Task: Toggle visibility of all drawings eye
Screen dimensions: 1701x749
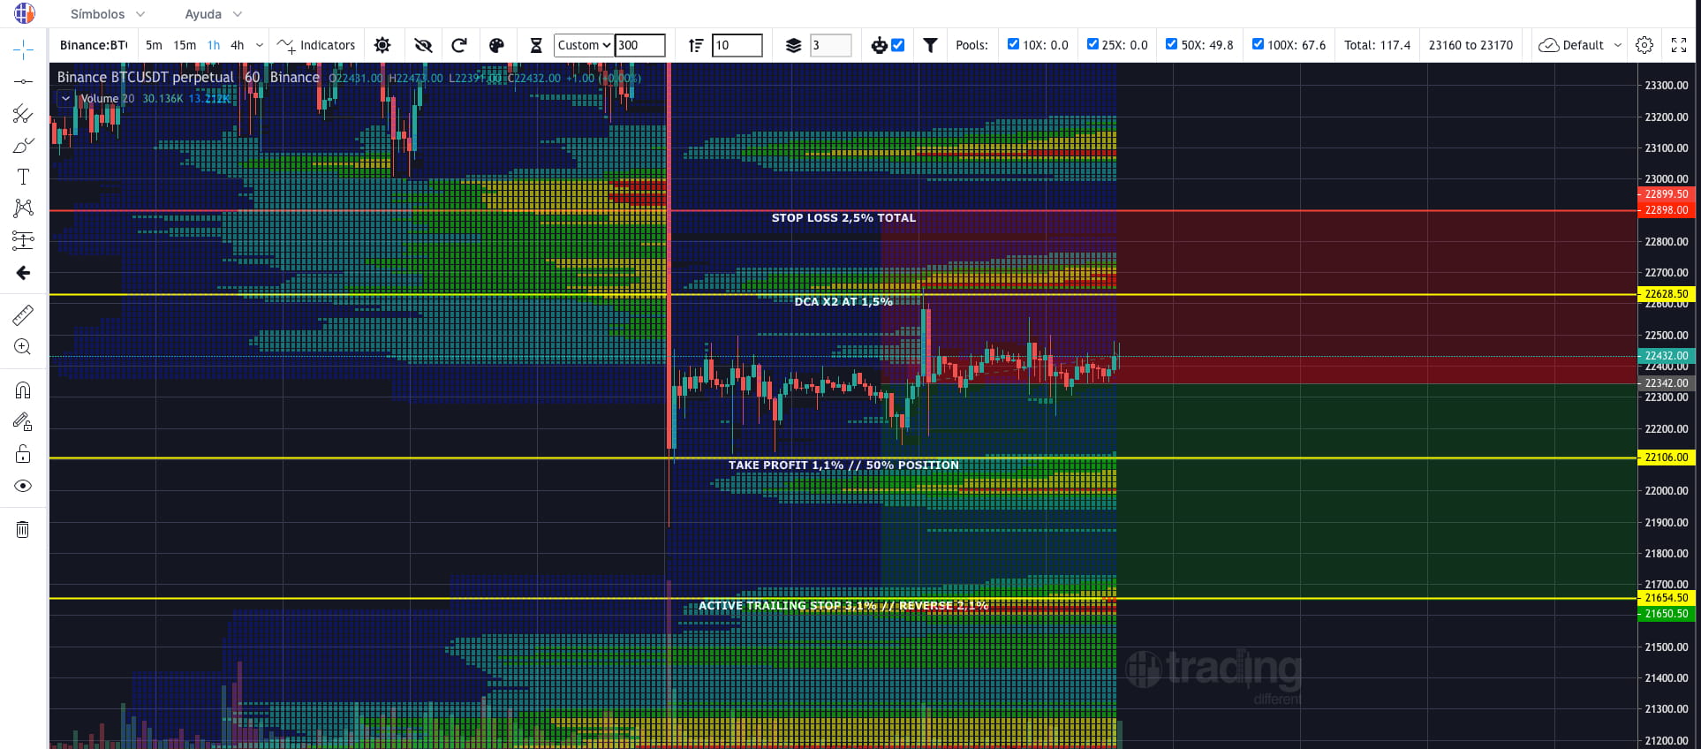Action: (x=23, y=486)
